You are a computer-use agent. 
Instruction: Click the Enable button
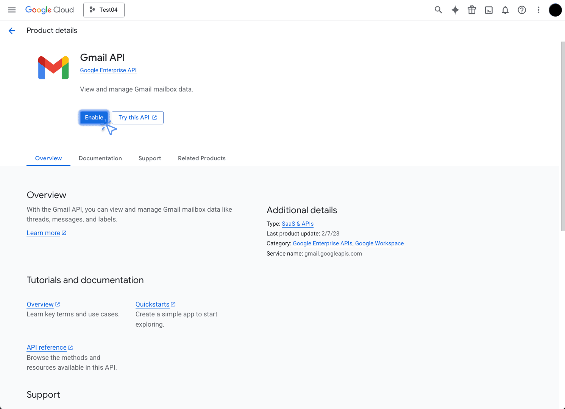[94, 118]
